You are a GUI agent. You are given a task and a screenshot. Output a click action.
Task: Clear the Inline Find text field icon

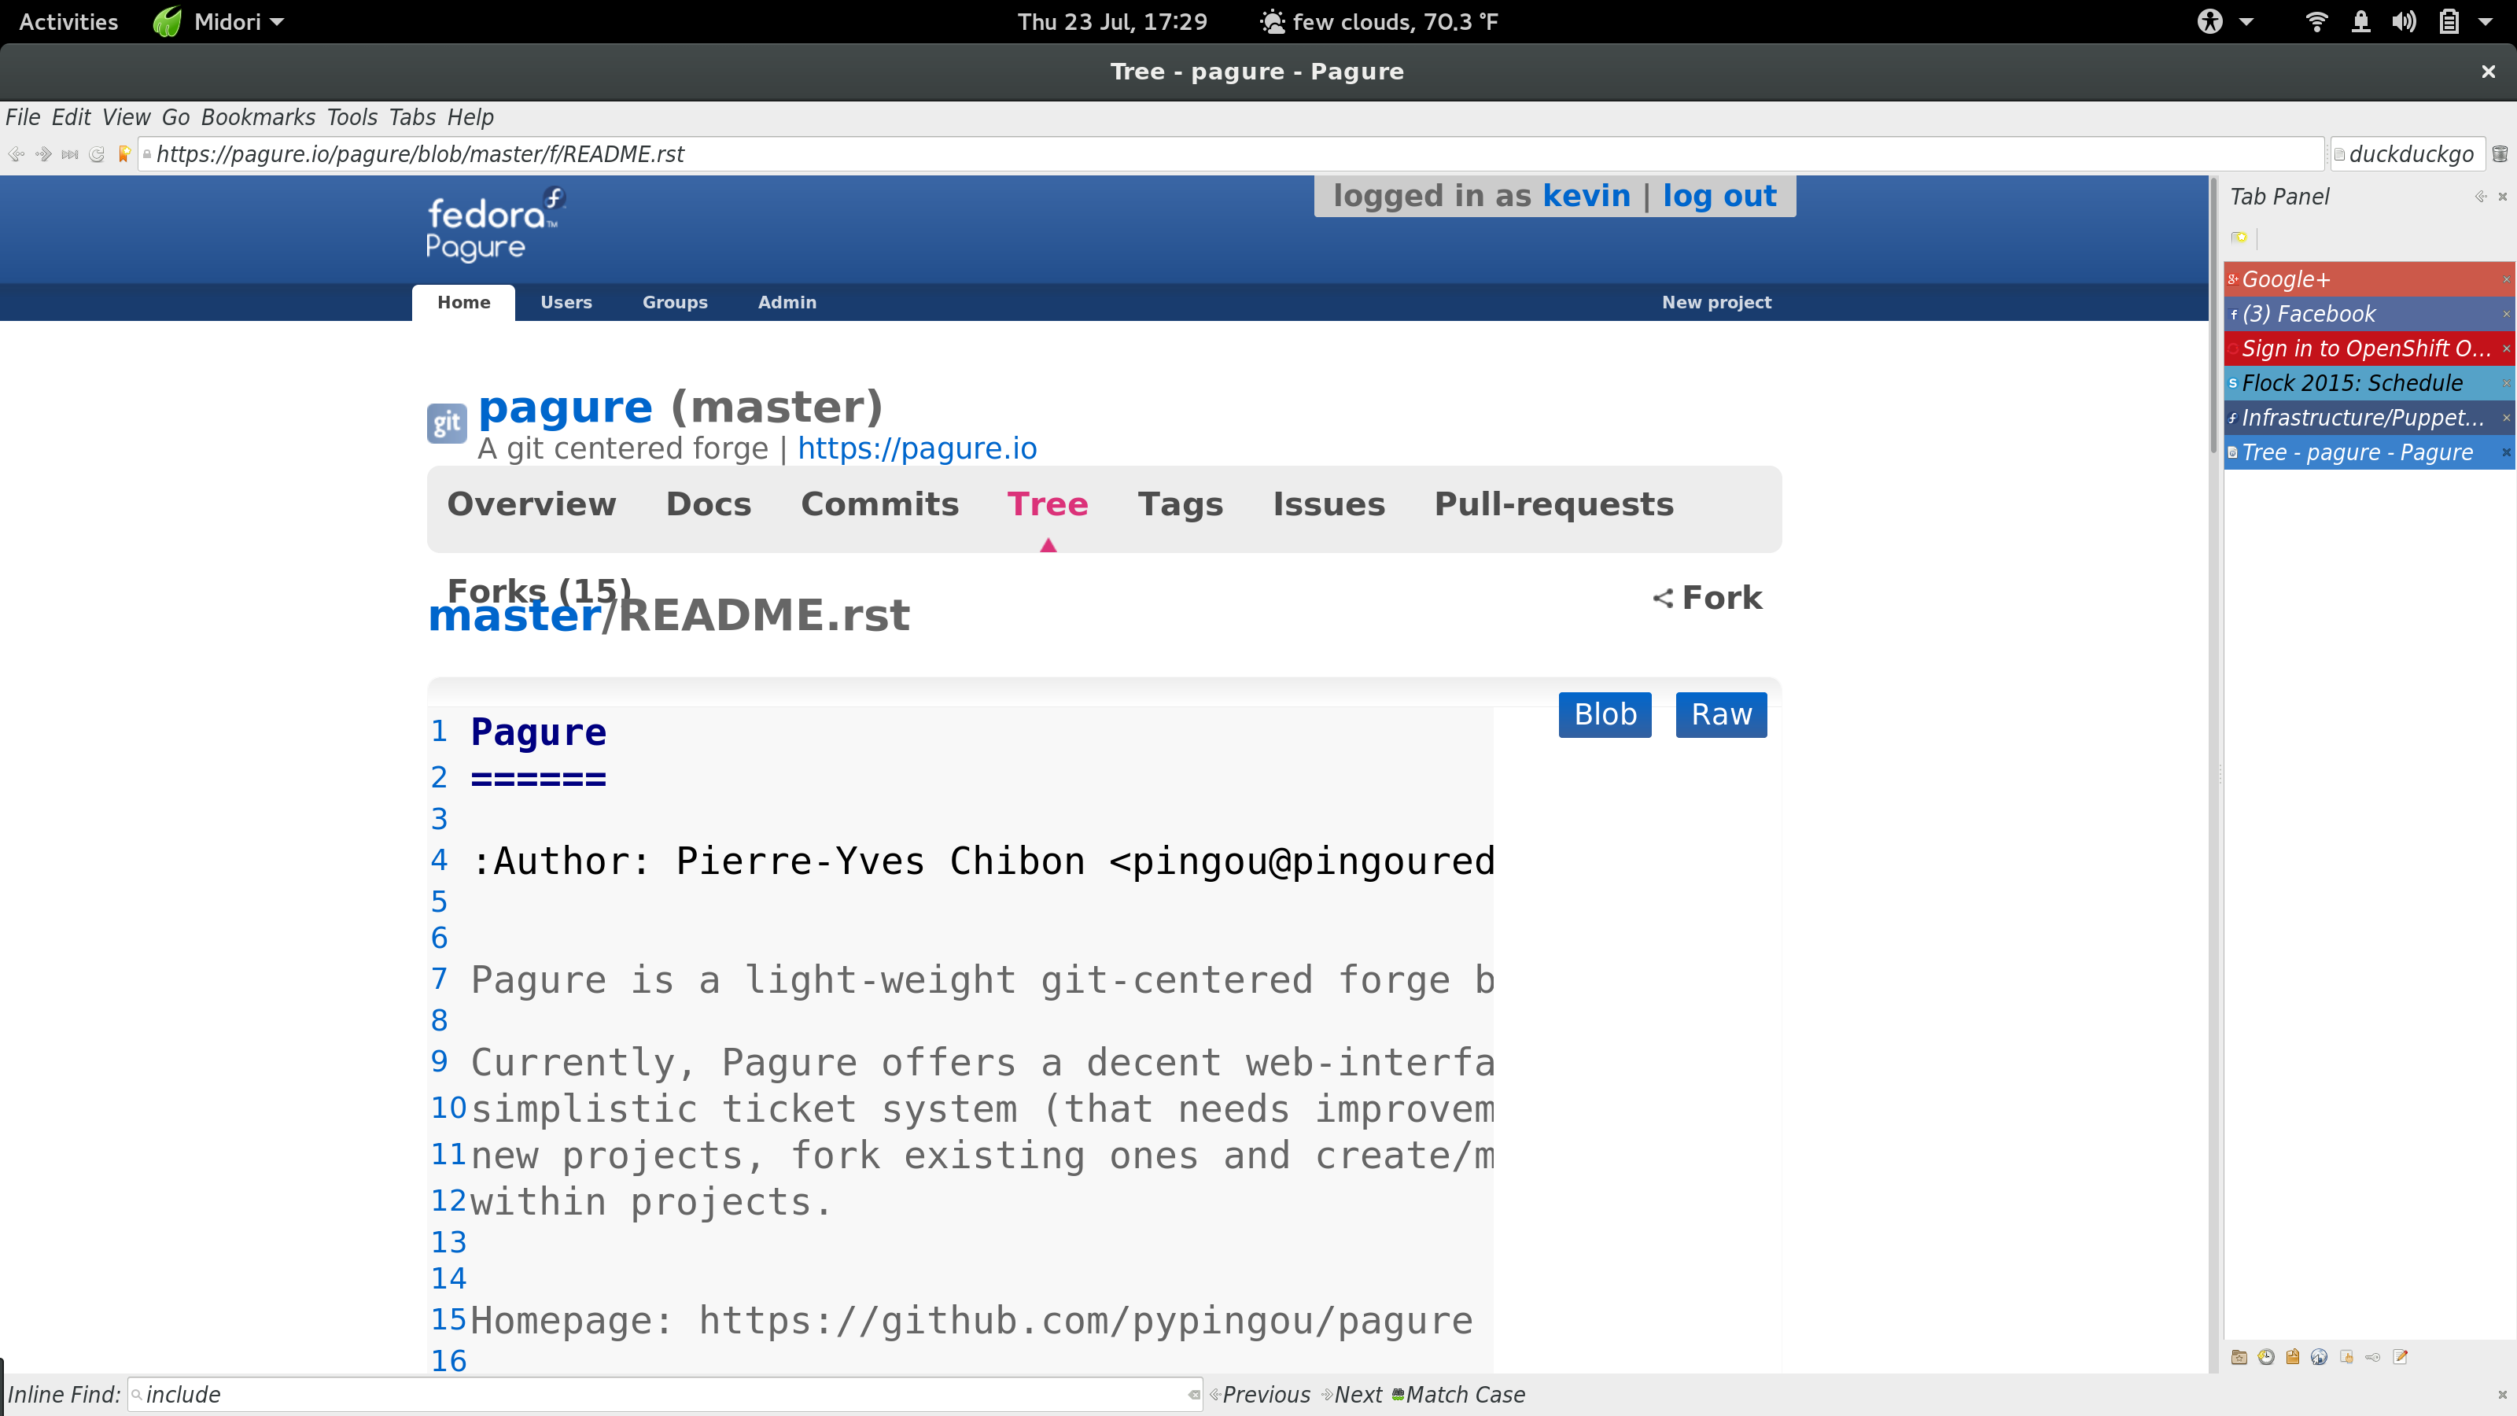[x=1193, y=1395]
